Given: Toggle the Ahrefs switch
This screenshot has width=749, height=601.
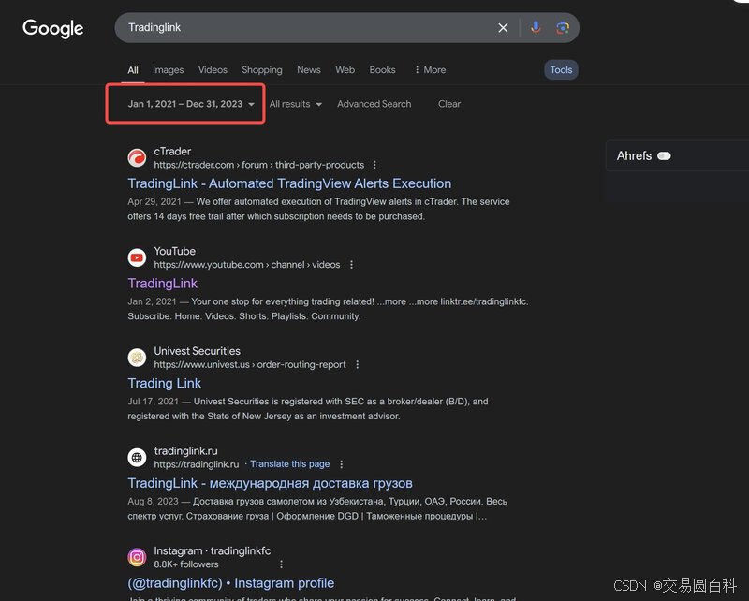Looking at the screenshot, I should (664, 156).
